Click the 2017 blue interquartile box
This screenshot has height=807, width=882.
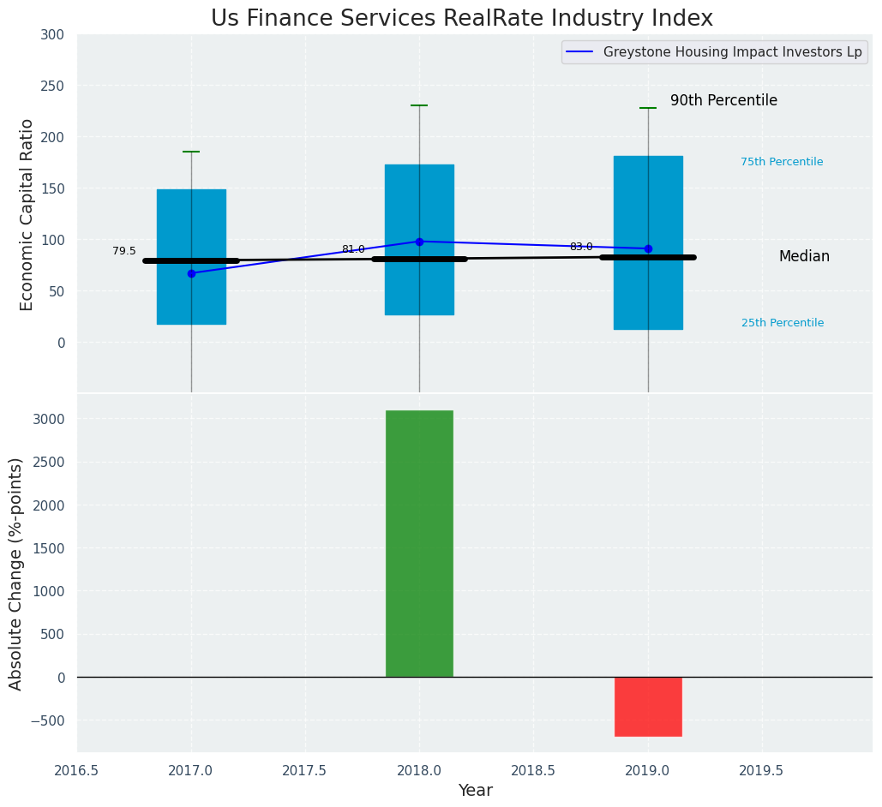[x=191, y=214]
